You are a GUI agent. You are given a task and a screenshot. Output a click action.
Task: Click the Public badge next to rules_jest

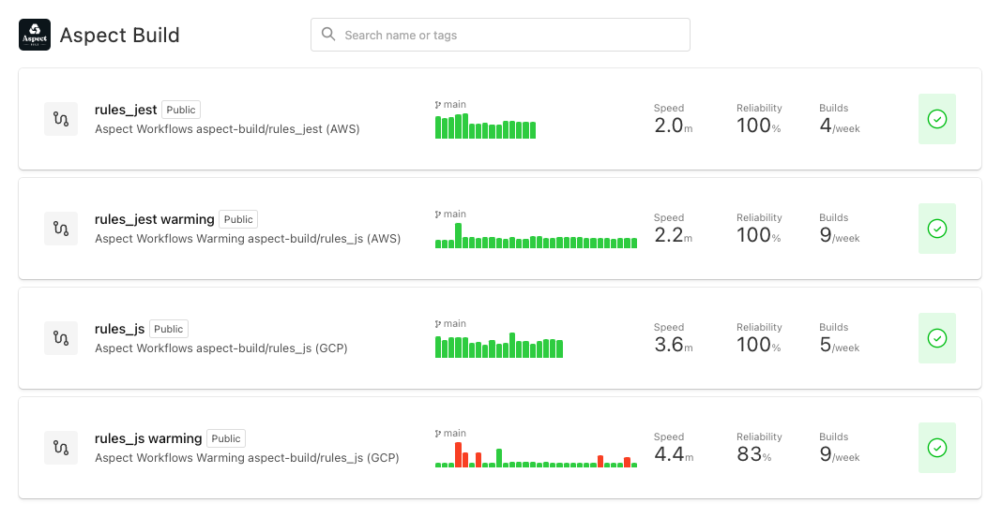pos(181,110)
